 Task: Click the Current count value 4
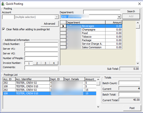click(129, 88)
